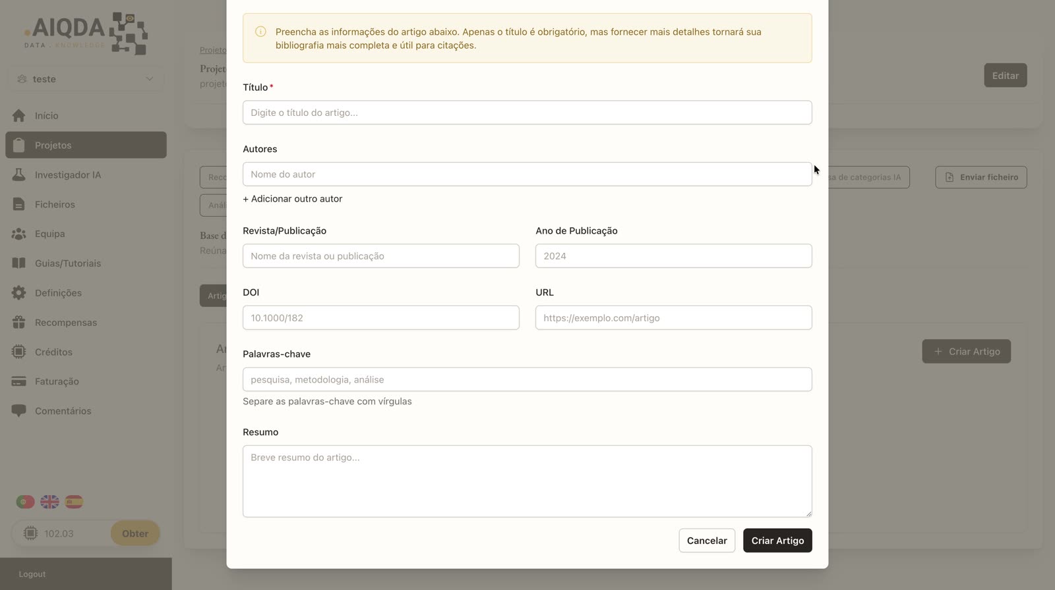Select the Ficheiros file icon
1055x590 pixels.
(x=18, y=204)
